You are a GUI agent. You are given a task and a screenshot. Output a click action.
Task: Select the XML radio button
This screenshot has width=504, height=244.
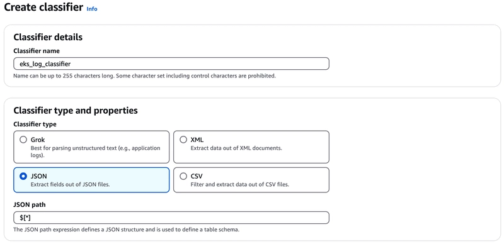[183, 140]
